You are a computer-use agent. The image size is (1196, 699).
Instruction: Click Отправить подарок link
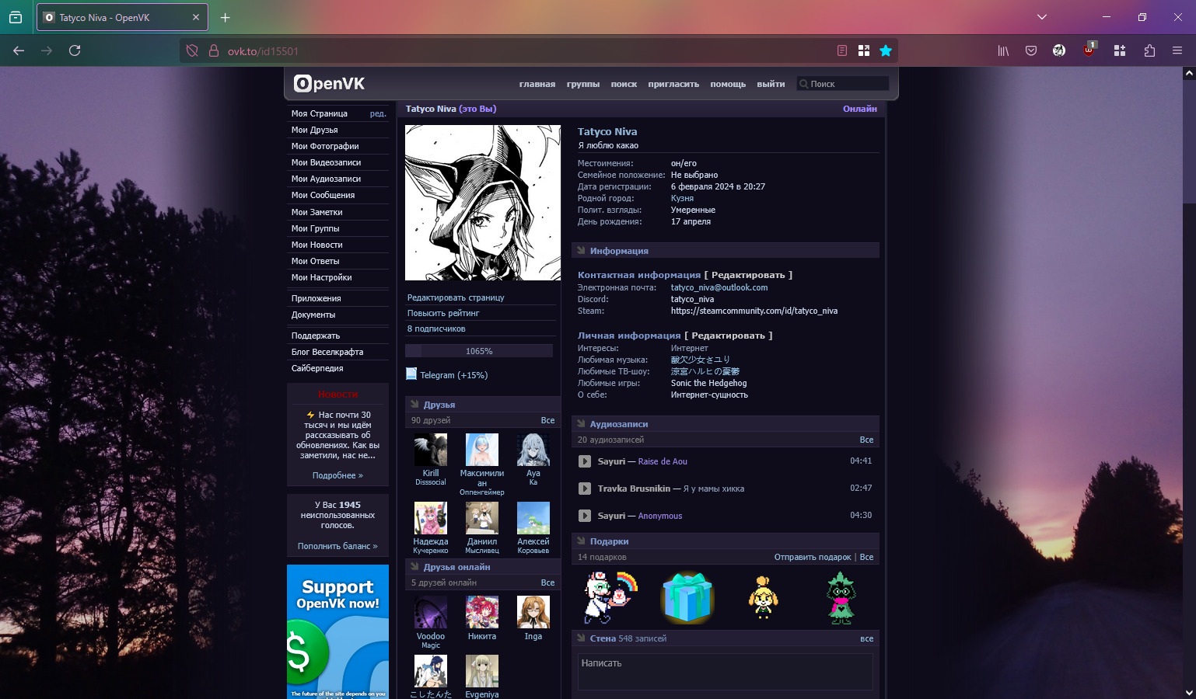[x=812, y=557]
